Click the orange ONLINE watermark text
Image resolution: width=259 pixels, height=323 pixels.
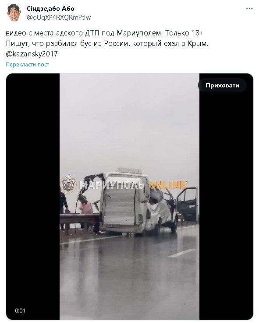click(x=167, y=185)
